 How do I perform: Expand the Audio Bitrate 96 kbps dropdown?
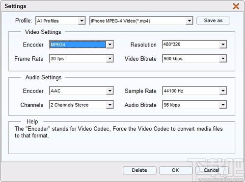coord(223,105)
